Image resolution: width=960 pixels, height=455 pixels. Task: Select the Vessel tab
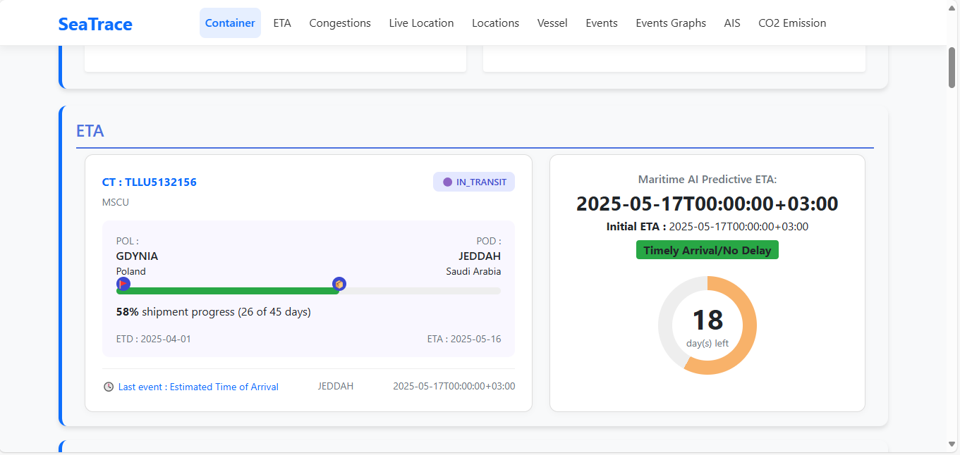552,23
